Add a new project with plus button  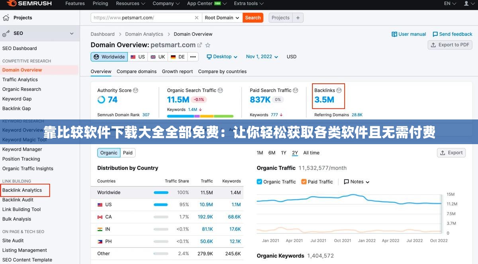click(298, 18)
